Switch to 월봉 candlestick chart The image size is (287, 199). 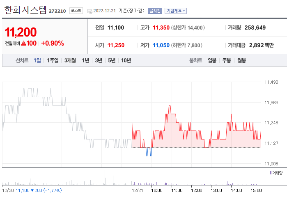tap(241, 60)
